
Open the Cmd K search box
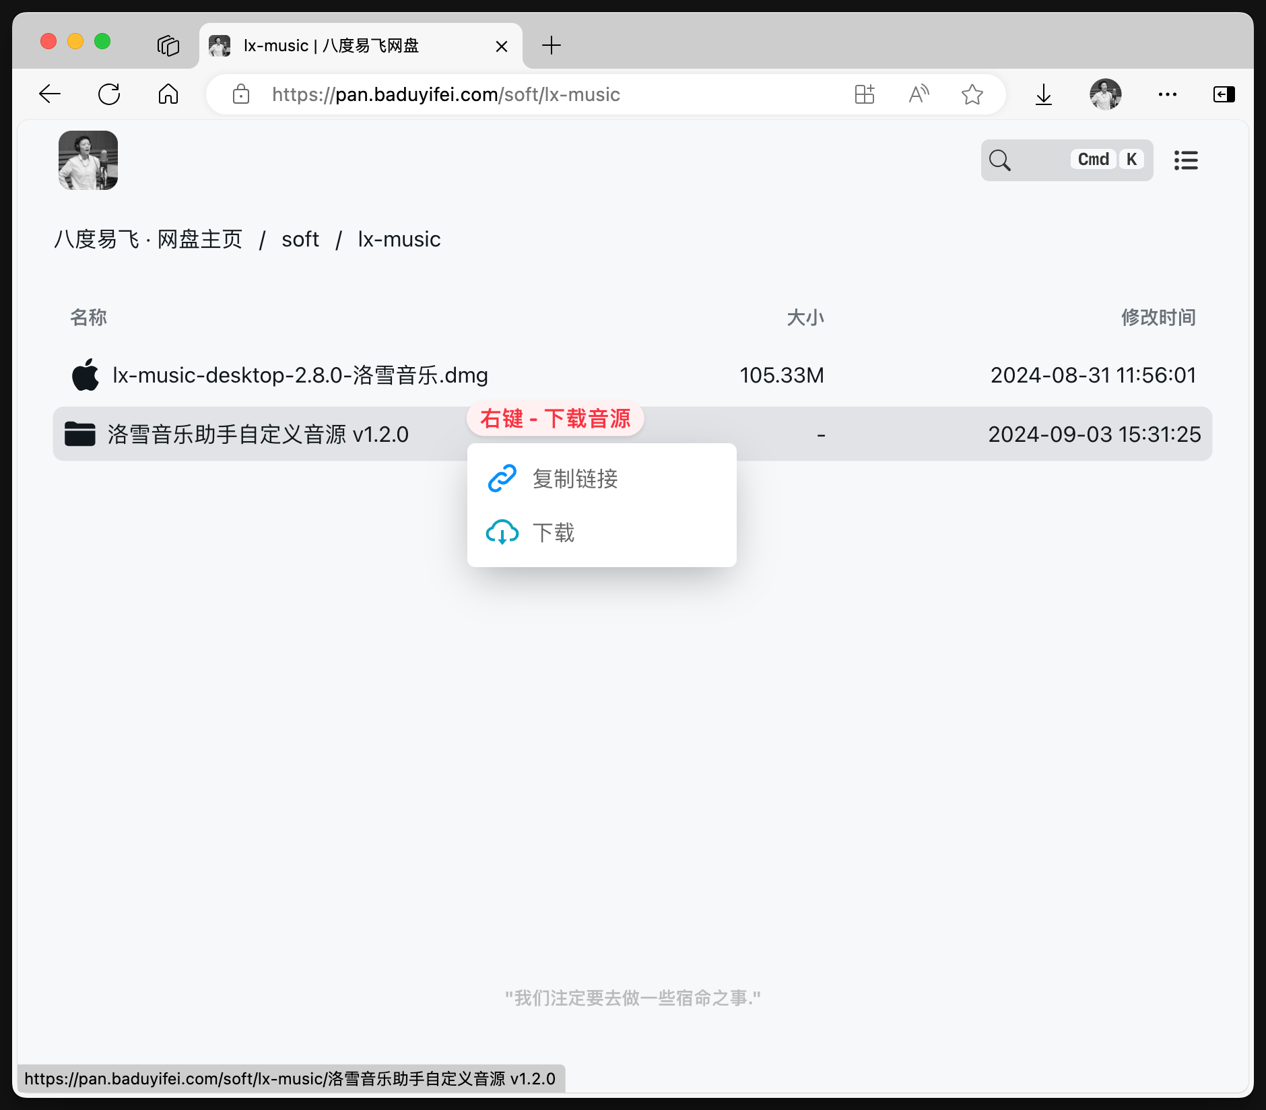[1067, 160]
